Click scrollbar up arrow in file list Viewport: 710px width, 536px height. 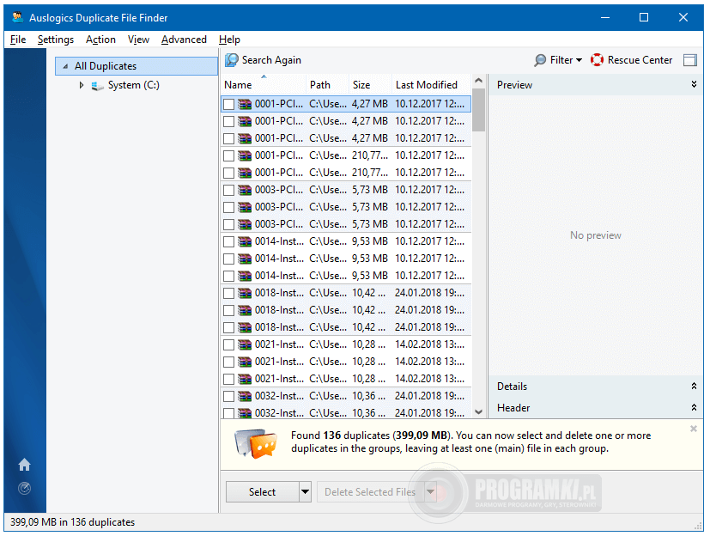(x=478, y=81)
